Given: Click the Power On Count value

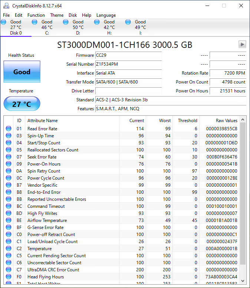Looking at the screenshot, I should click(x=228, y=82).
